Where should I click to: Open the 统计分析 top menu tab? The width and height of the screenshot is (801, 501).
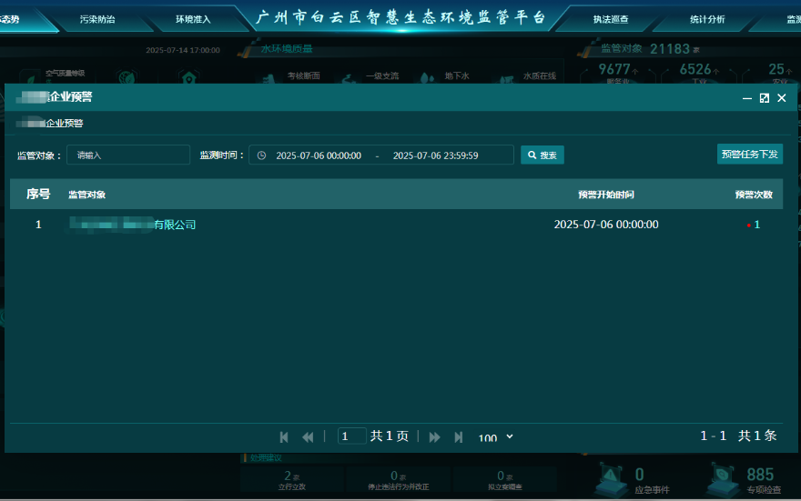point(707,19)
